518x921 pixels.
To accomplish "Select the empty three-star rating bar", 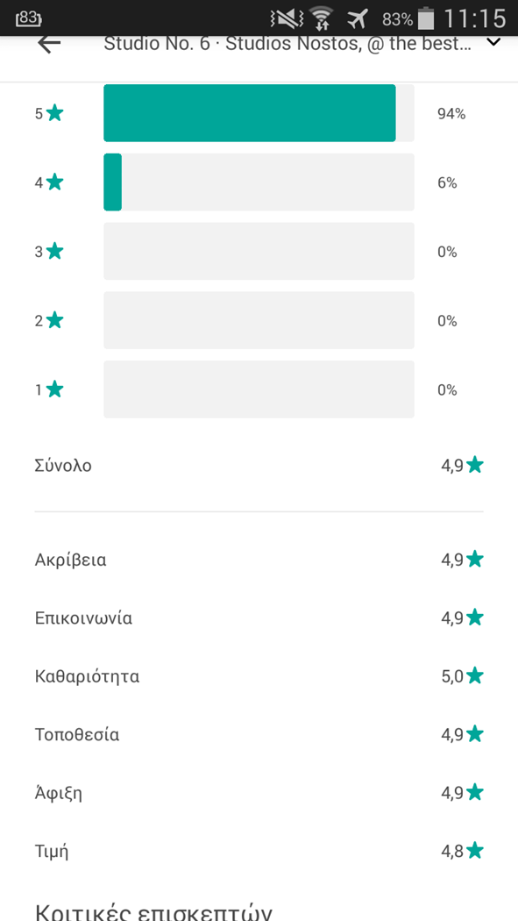I will pos(259,252).
